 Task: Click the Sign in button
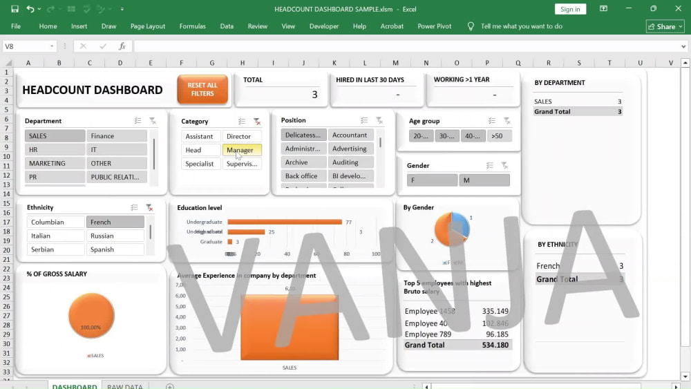pos(570,9)
